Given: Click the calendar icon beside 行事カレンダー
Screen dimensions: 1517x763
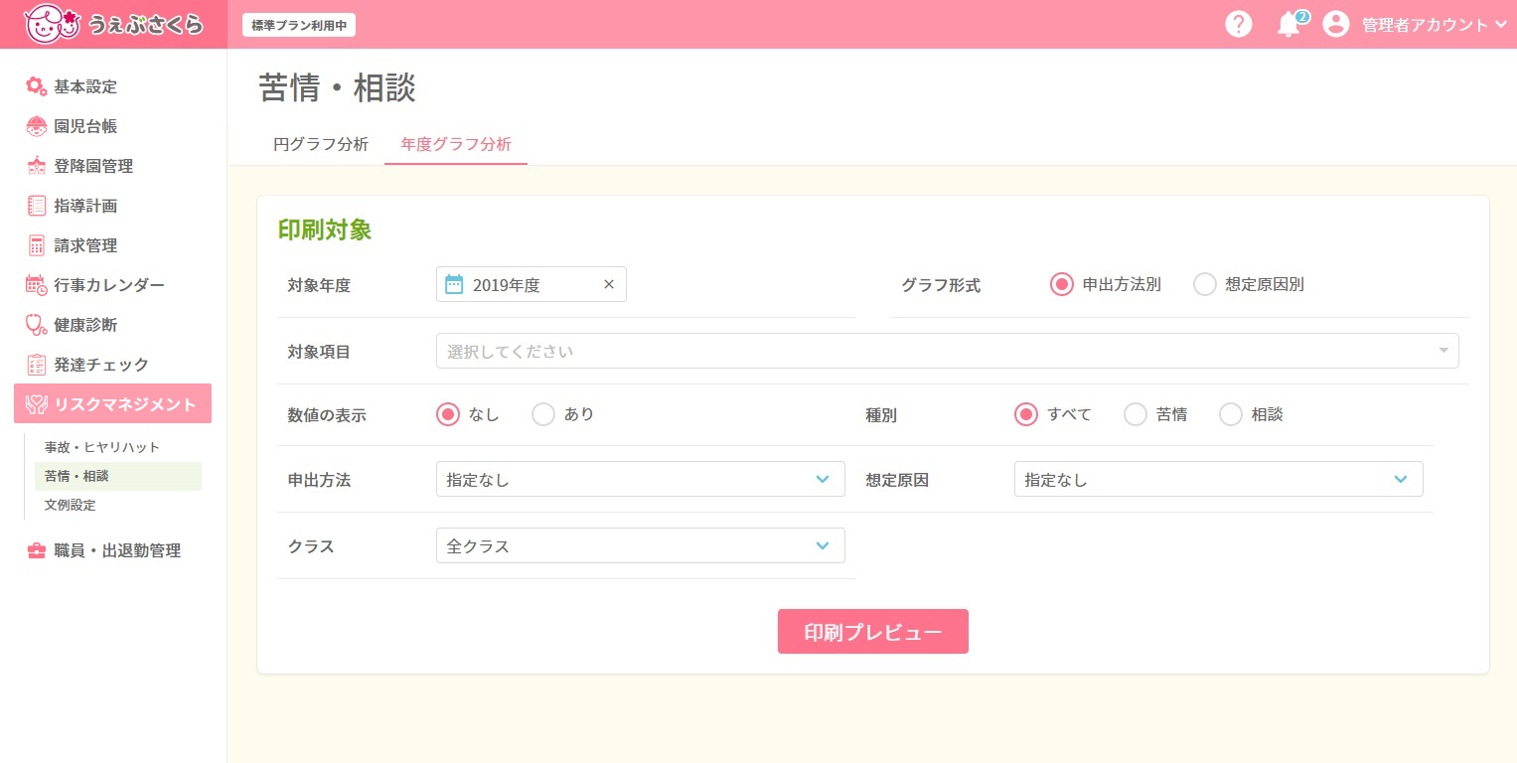Looking at the screenshot, I should 36,285.
